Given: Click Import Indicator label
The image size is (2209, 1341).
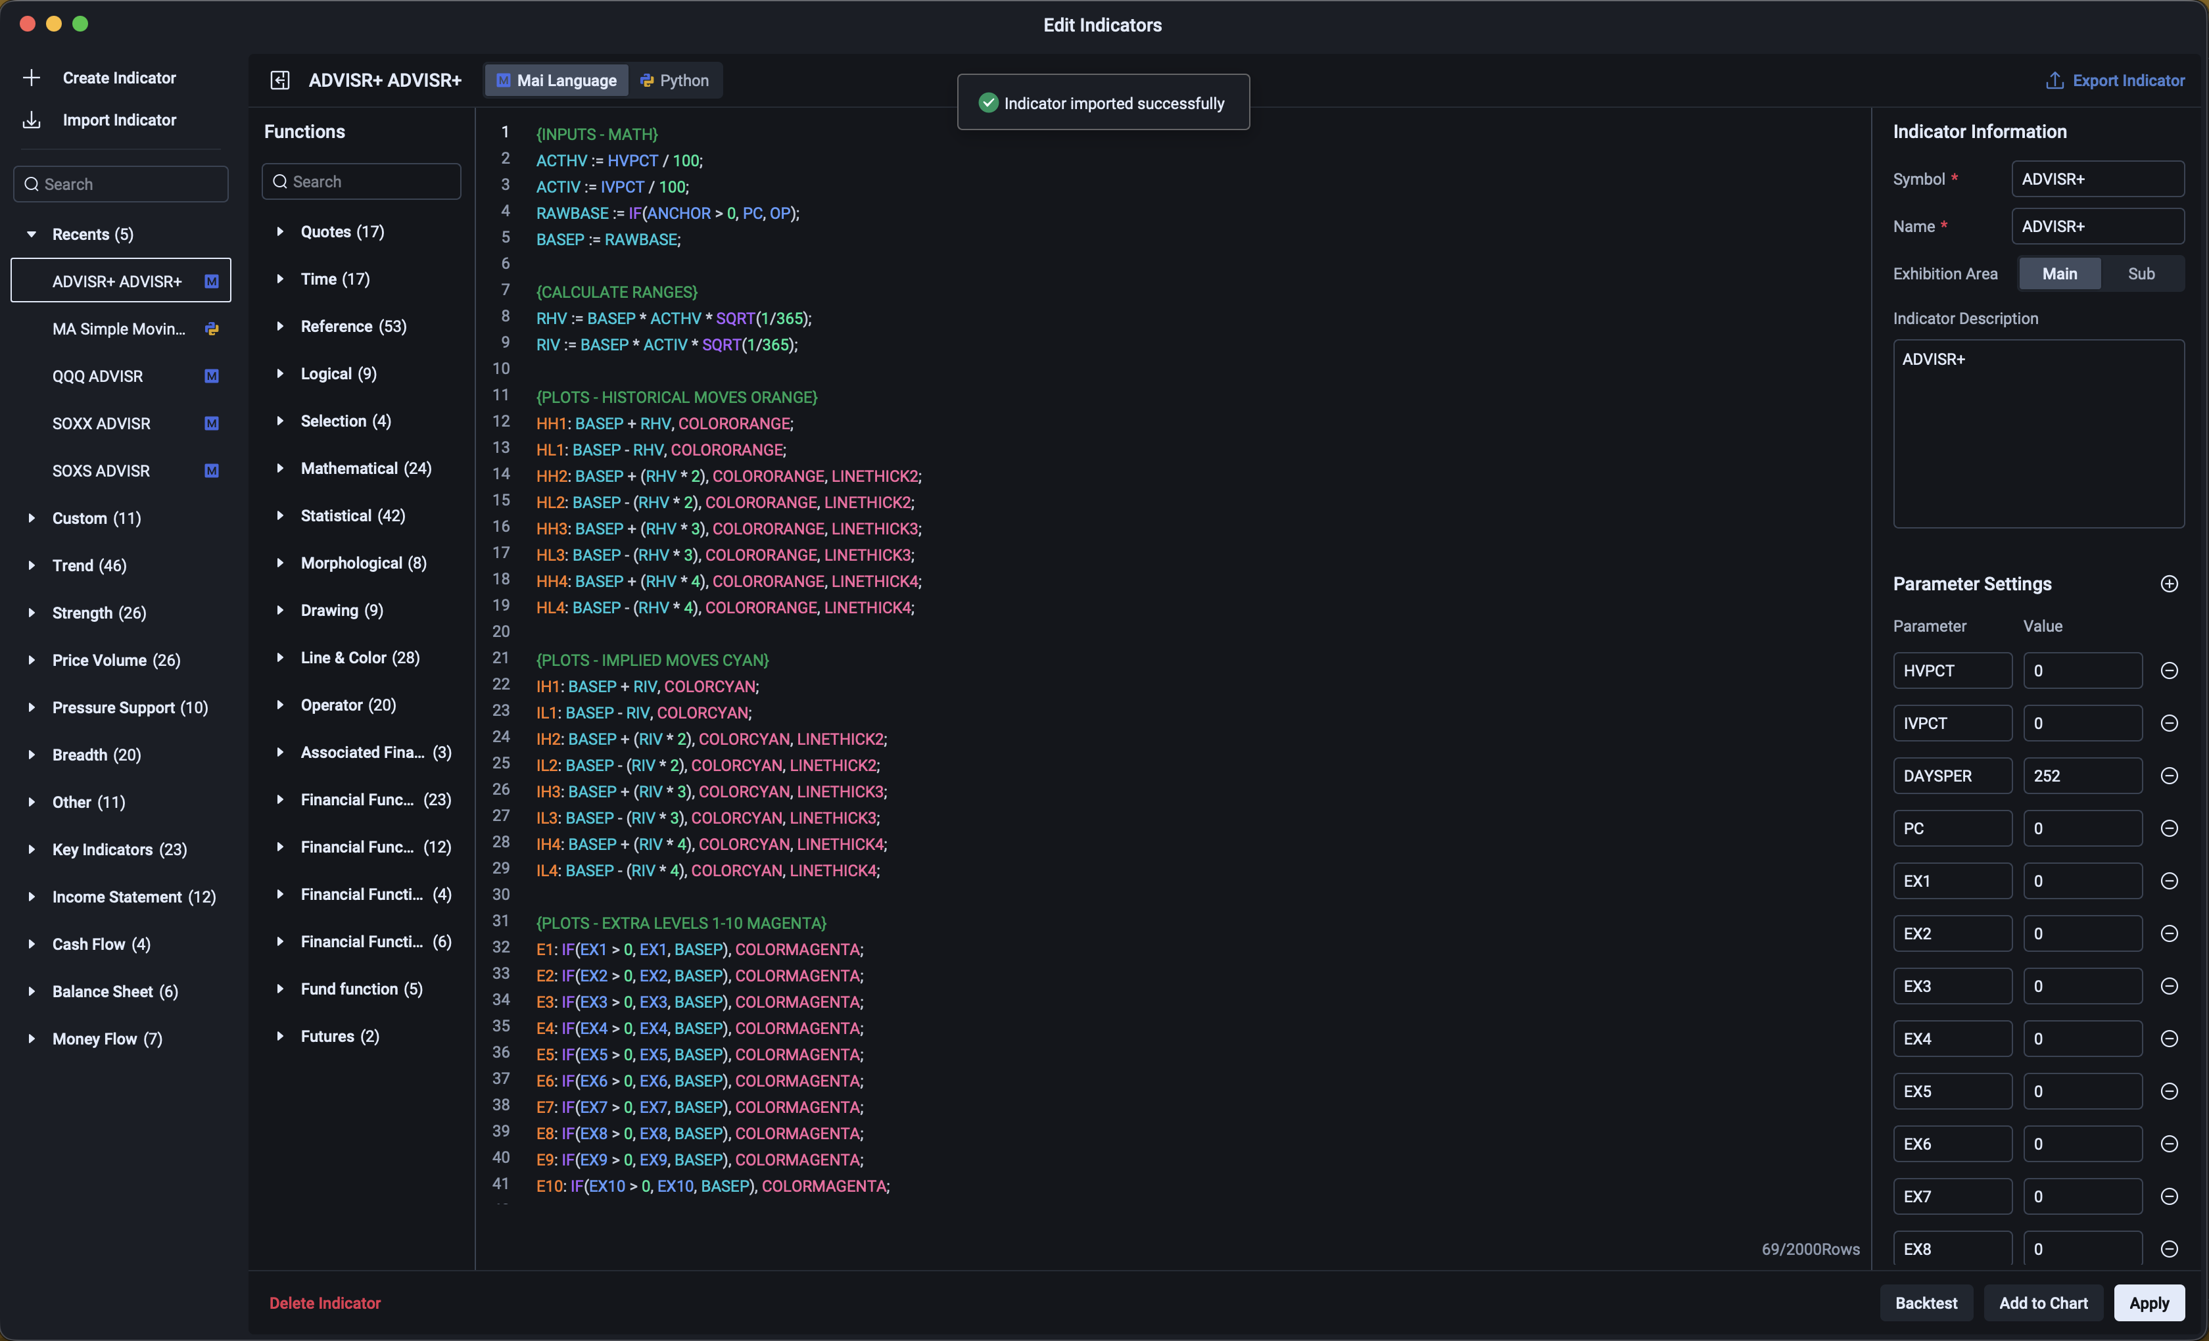Looking at the screenshot, I should pyautogui.click(x=119, y=120).
